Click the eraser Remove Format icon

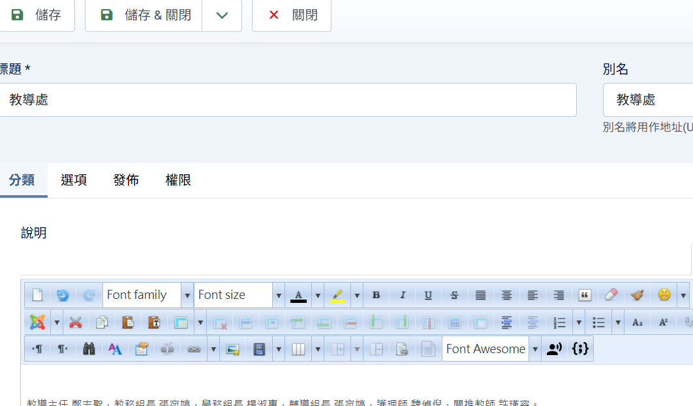[x=611, y=295]
